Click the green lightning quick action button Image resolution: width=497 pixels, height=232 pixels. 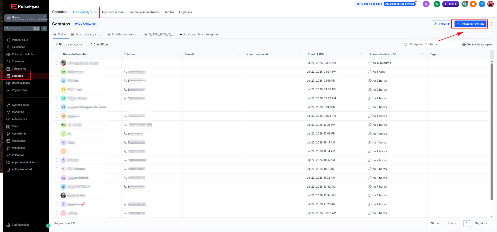[x=44, y=28]
